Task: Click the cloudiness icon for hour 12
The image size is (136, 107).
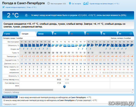Action: click(65, 45)
